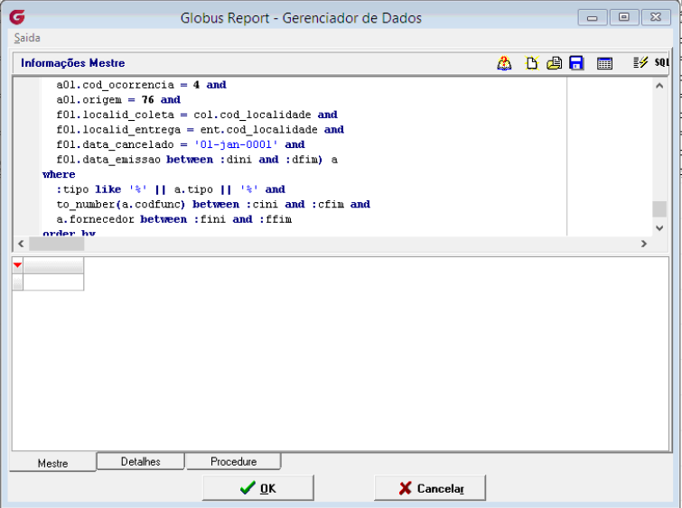Click 'a01.cod_ocorrencia' in the query

tap(116, 85)
